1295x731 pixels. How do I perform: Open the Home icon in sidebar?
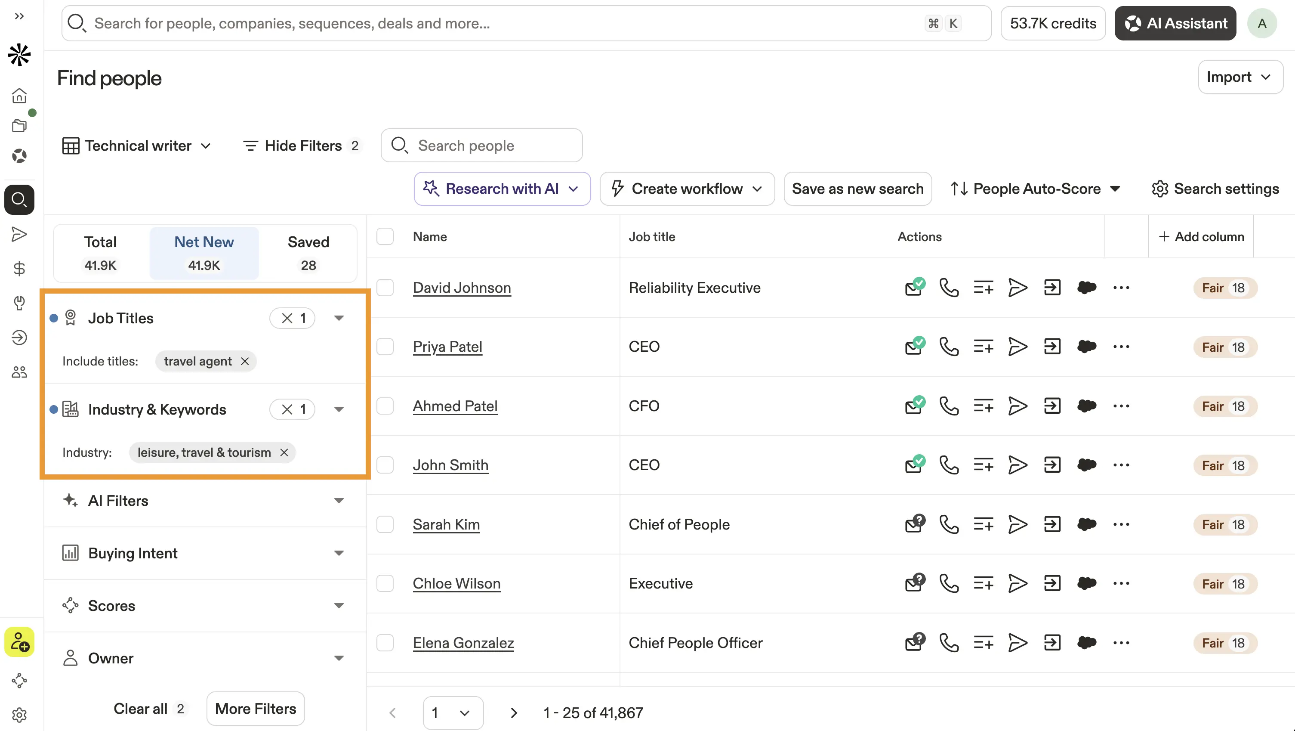click(x=19, y=96)
